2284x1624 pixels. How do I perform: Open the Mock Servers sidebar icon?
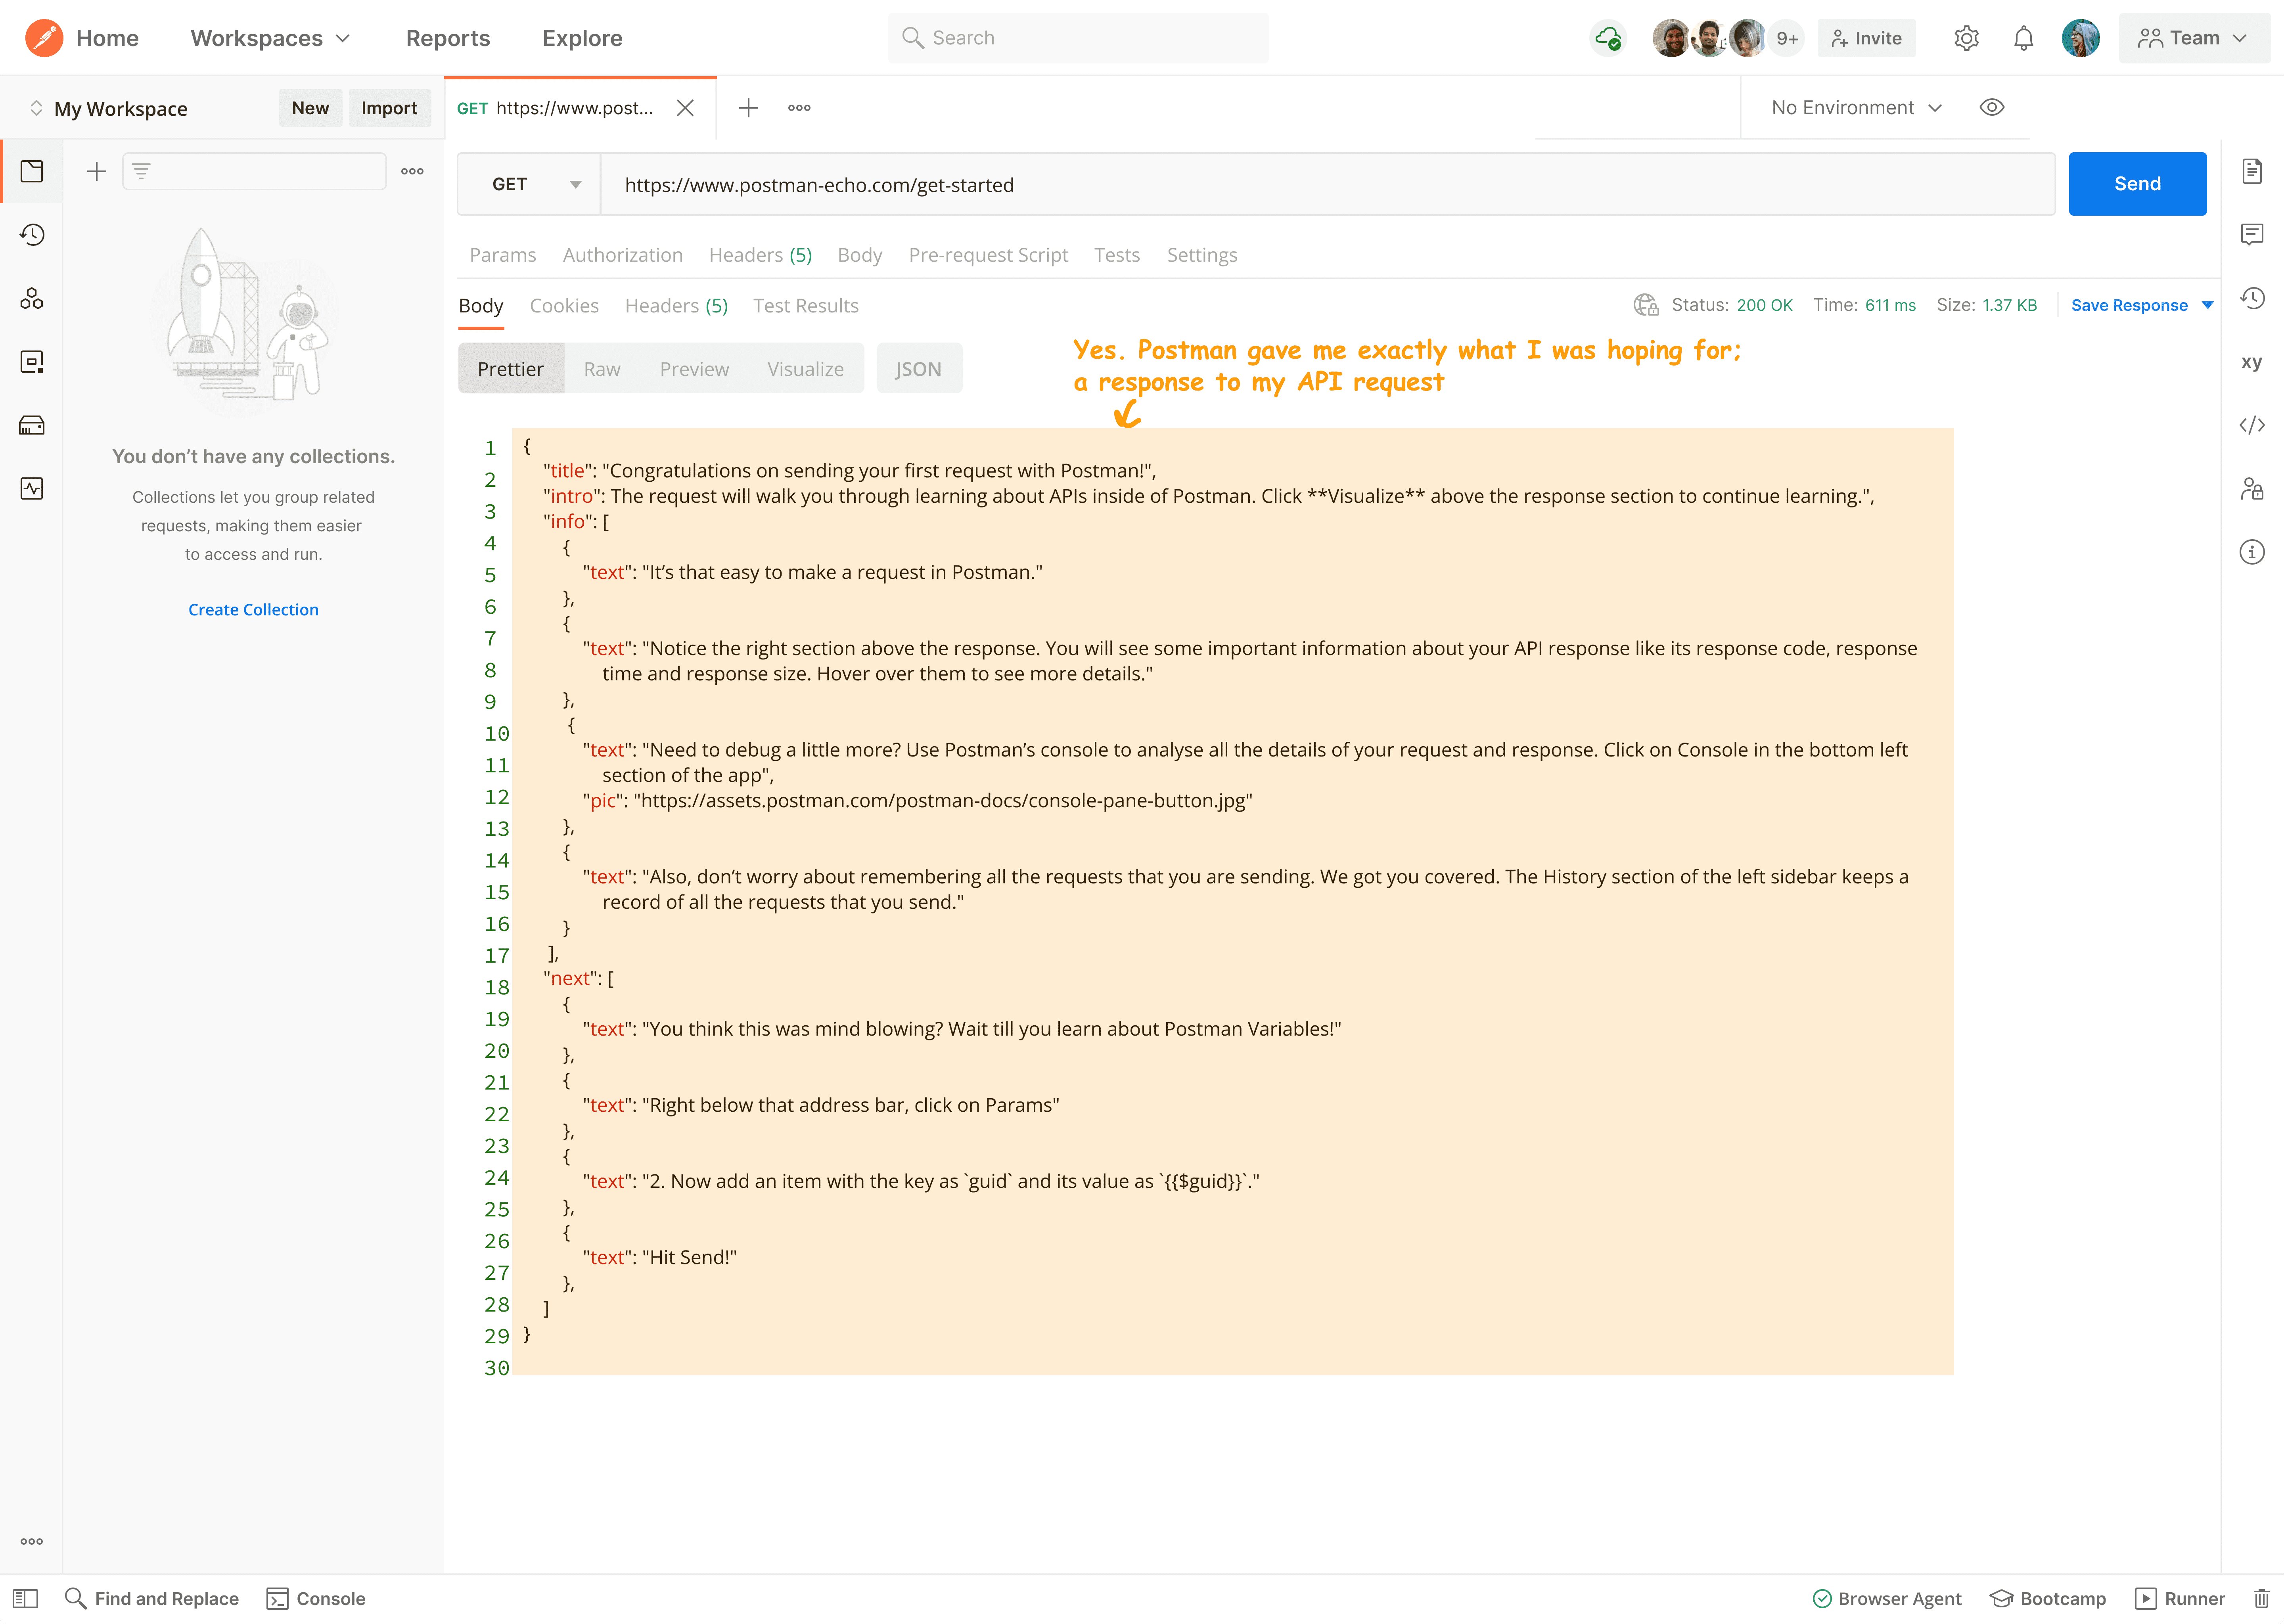point(32,425)
